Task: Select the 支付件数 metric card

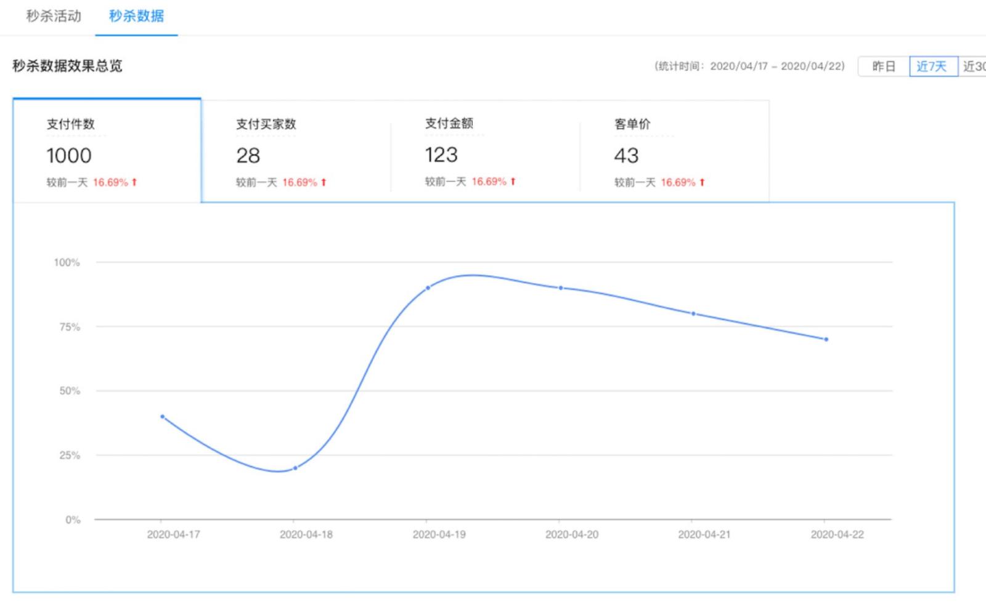Action: coord(107,151)
